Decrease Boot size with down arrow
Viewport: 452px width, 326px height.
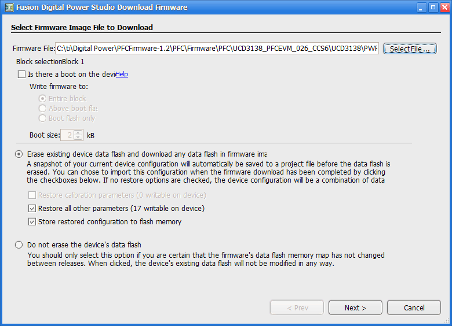pos(78,138)
